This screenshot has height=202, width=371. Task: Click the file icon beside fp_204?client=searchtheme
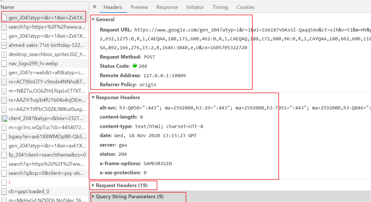4,155
